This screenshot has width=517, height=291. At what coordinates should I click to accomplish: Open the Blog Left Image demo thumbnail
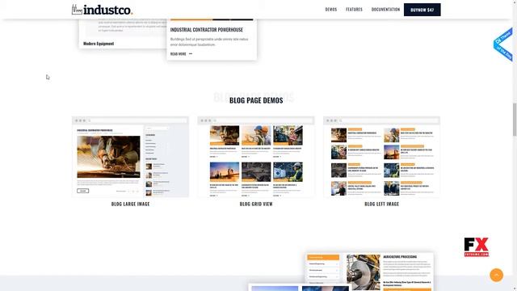pos(381,157)
